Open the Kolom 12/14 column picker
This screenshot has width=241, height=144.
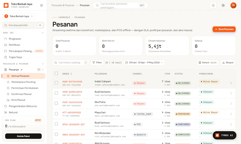click(x=207, y=63)
